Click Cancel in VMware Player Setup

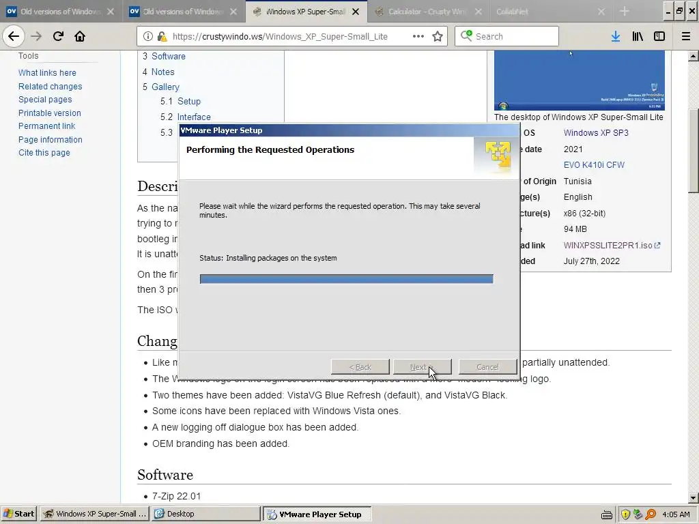pos(487,367)
